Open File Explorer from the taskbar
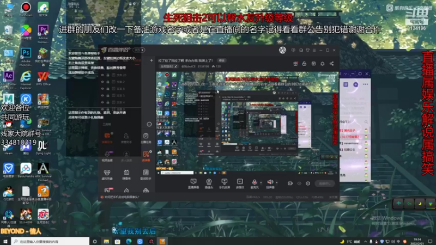This screenshot has width=436, height=245. click(106, 241)
